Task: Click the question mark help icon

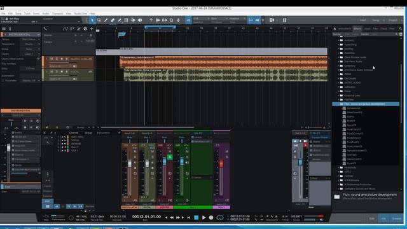Action: pyautogui.click(x=151, y=20)
